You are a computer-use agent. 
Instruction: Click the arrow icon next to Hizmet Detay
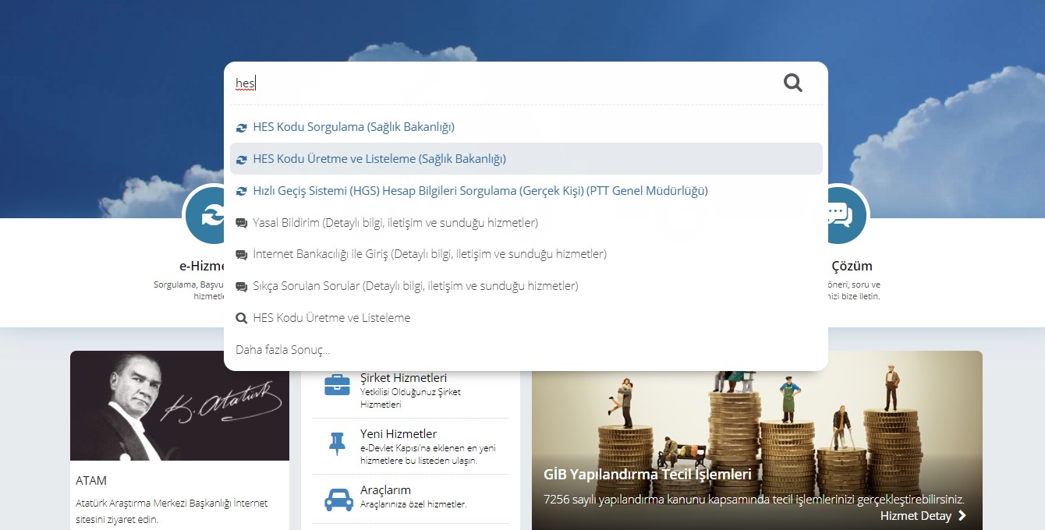pyautogui.click(x=962, y=515)
